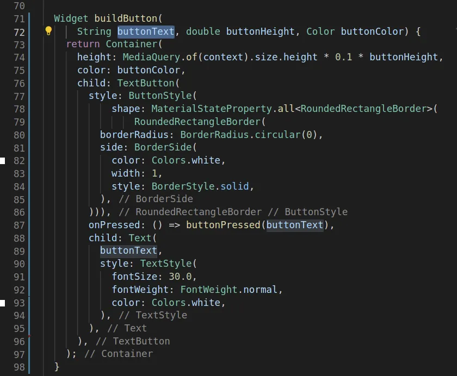Click 'ButtonStyle' constructor on line 77
457x376 pixels.
point(160,96)
